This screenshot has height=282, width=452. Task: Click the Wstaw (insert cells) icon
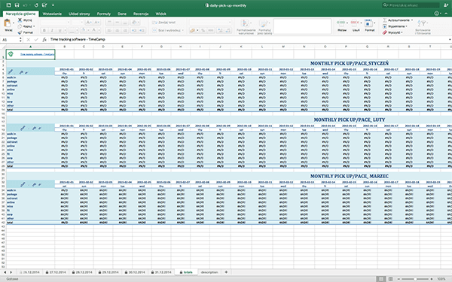(x=341, y=23)
